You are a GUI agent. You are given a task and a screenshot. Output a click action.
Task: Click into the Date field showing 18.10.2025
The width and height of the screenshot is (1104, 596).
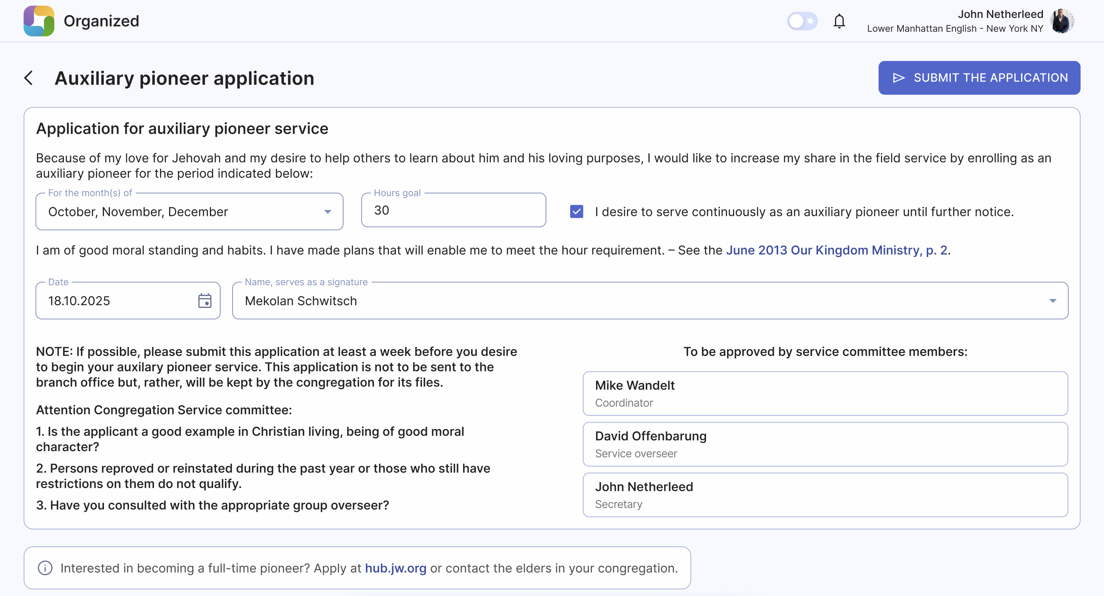point(116,301)
